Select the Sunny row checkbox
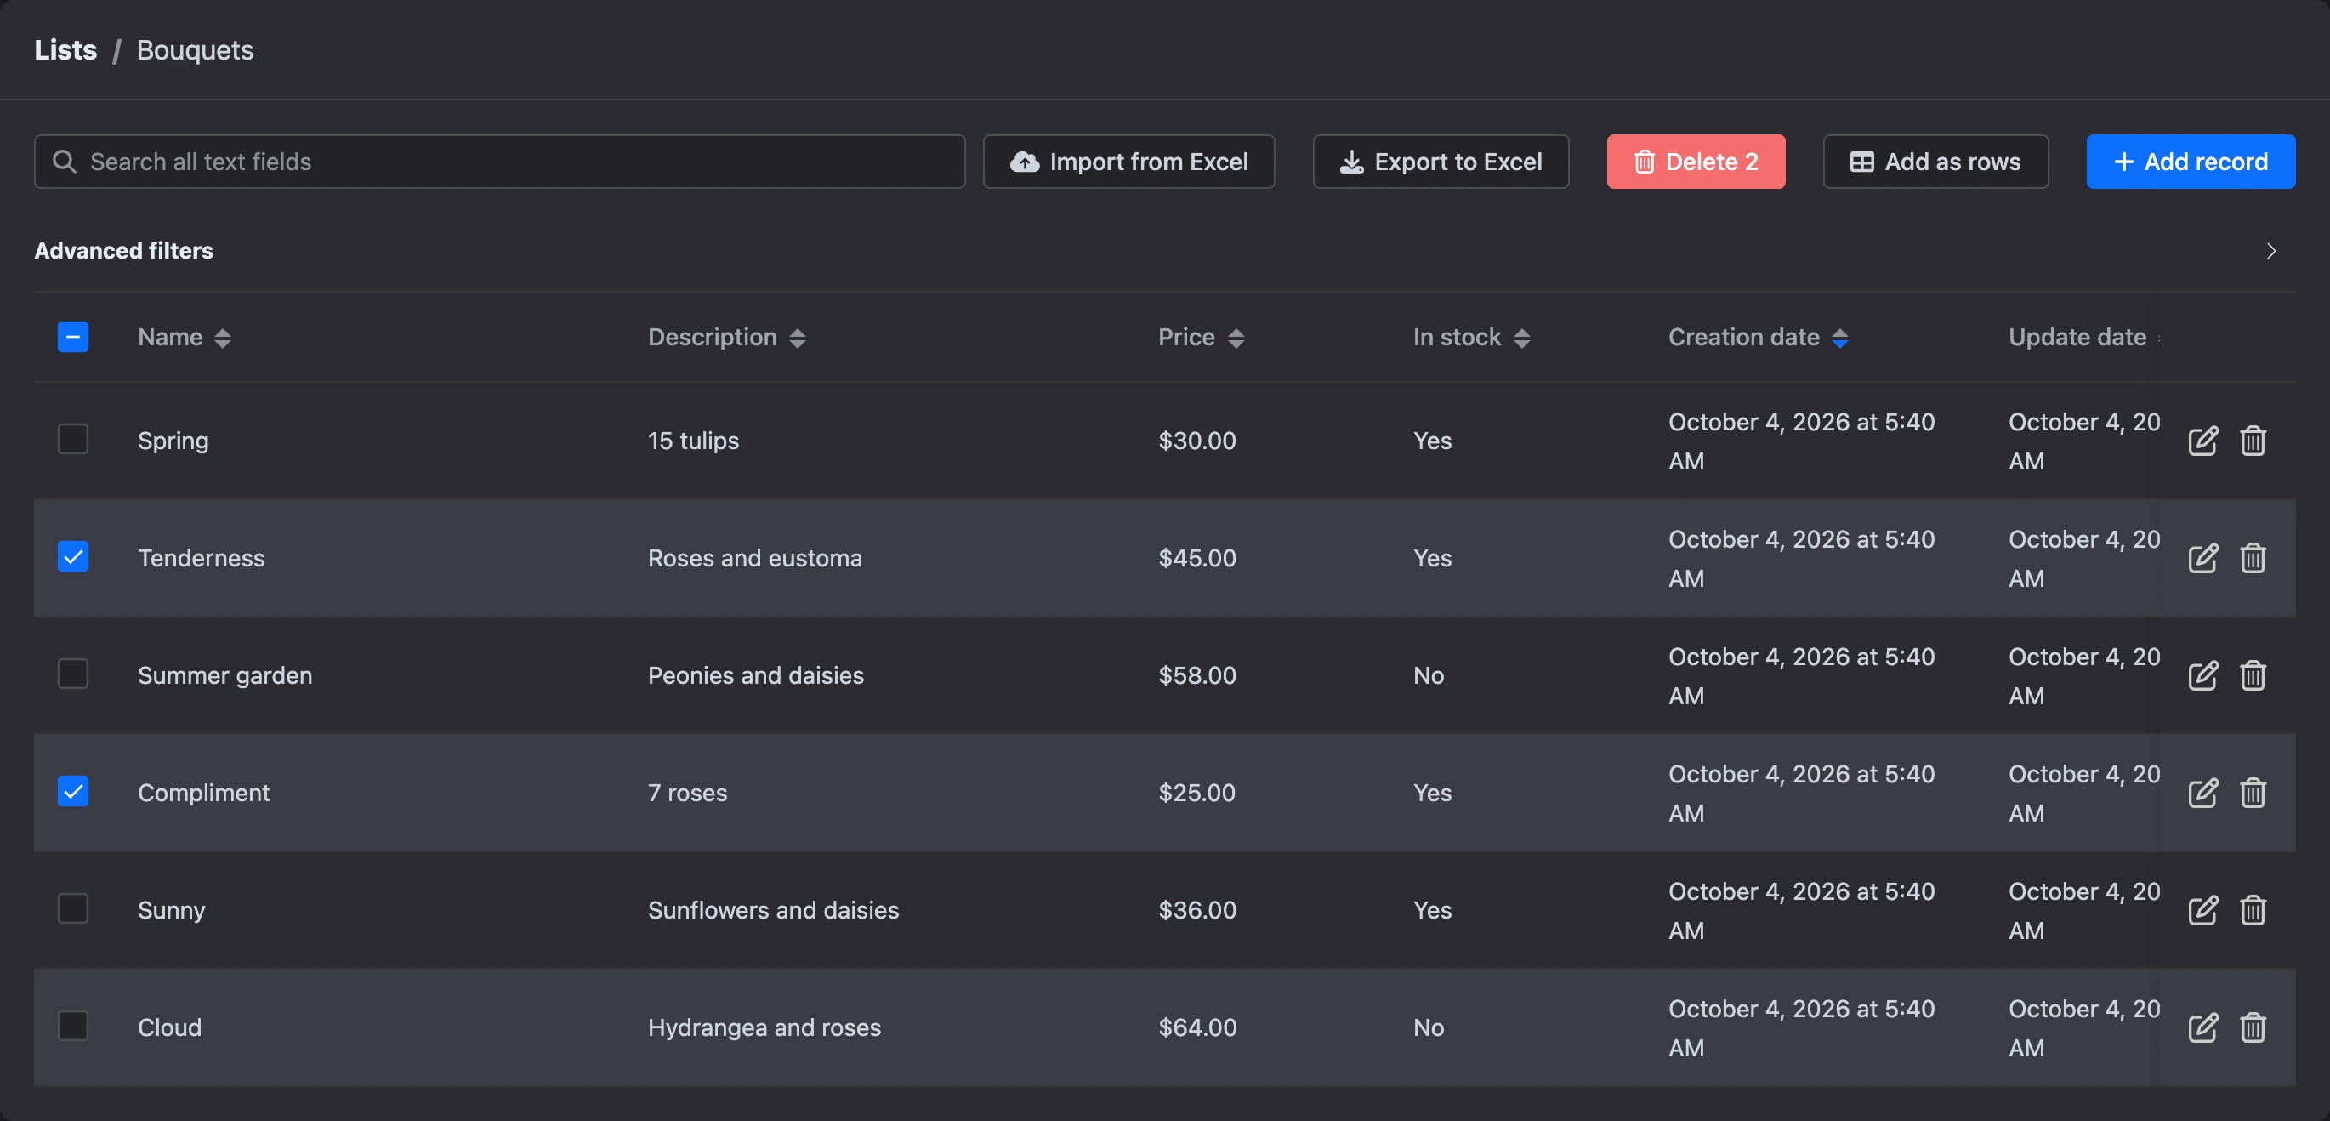Screen dimensions: 2330x1121 (73, 908)
